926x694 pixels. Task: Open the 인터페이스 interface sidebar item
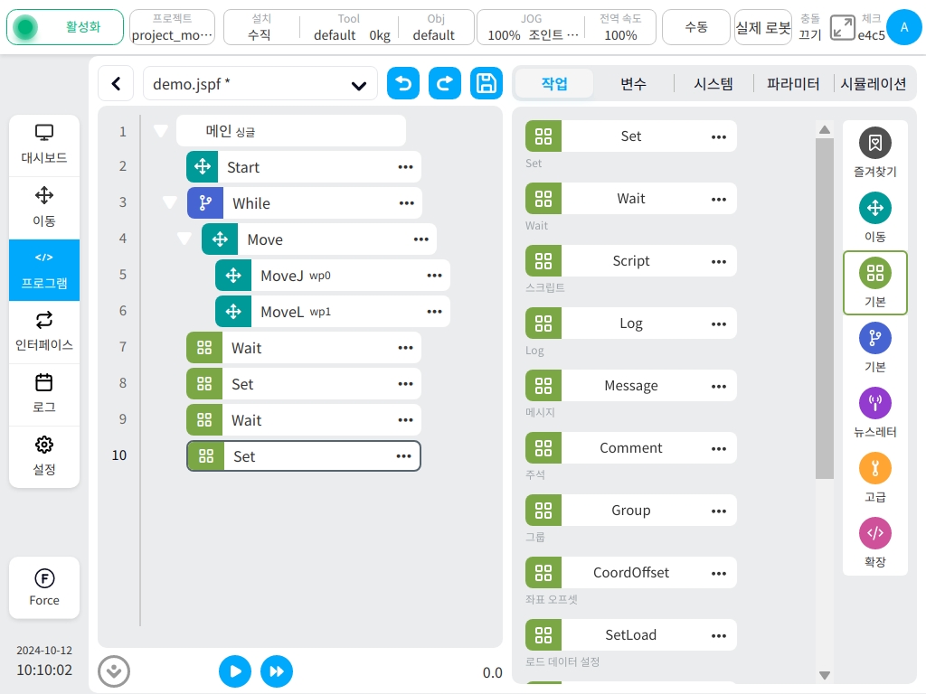[x=44, y=333]
